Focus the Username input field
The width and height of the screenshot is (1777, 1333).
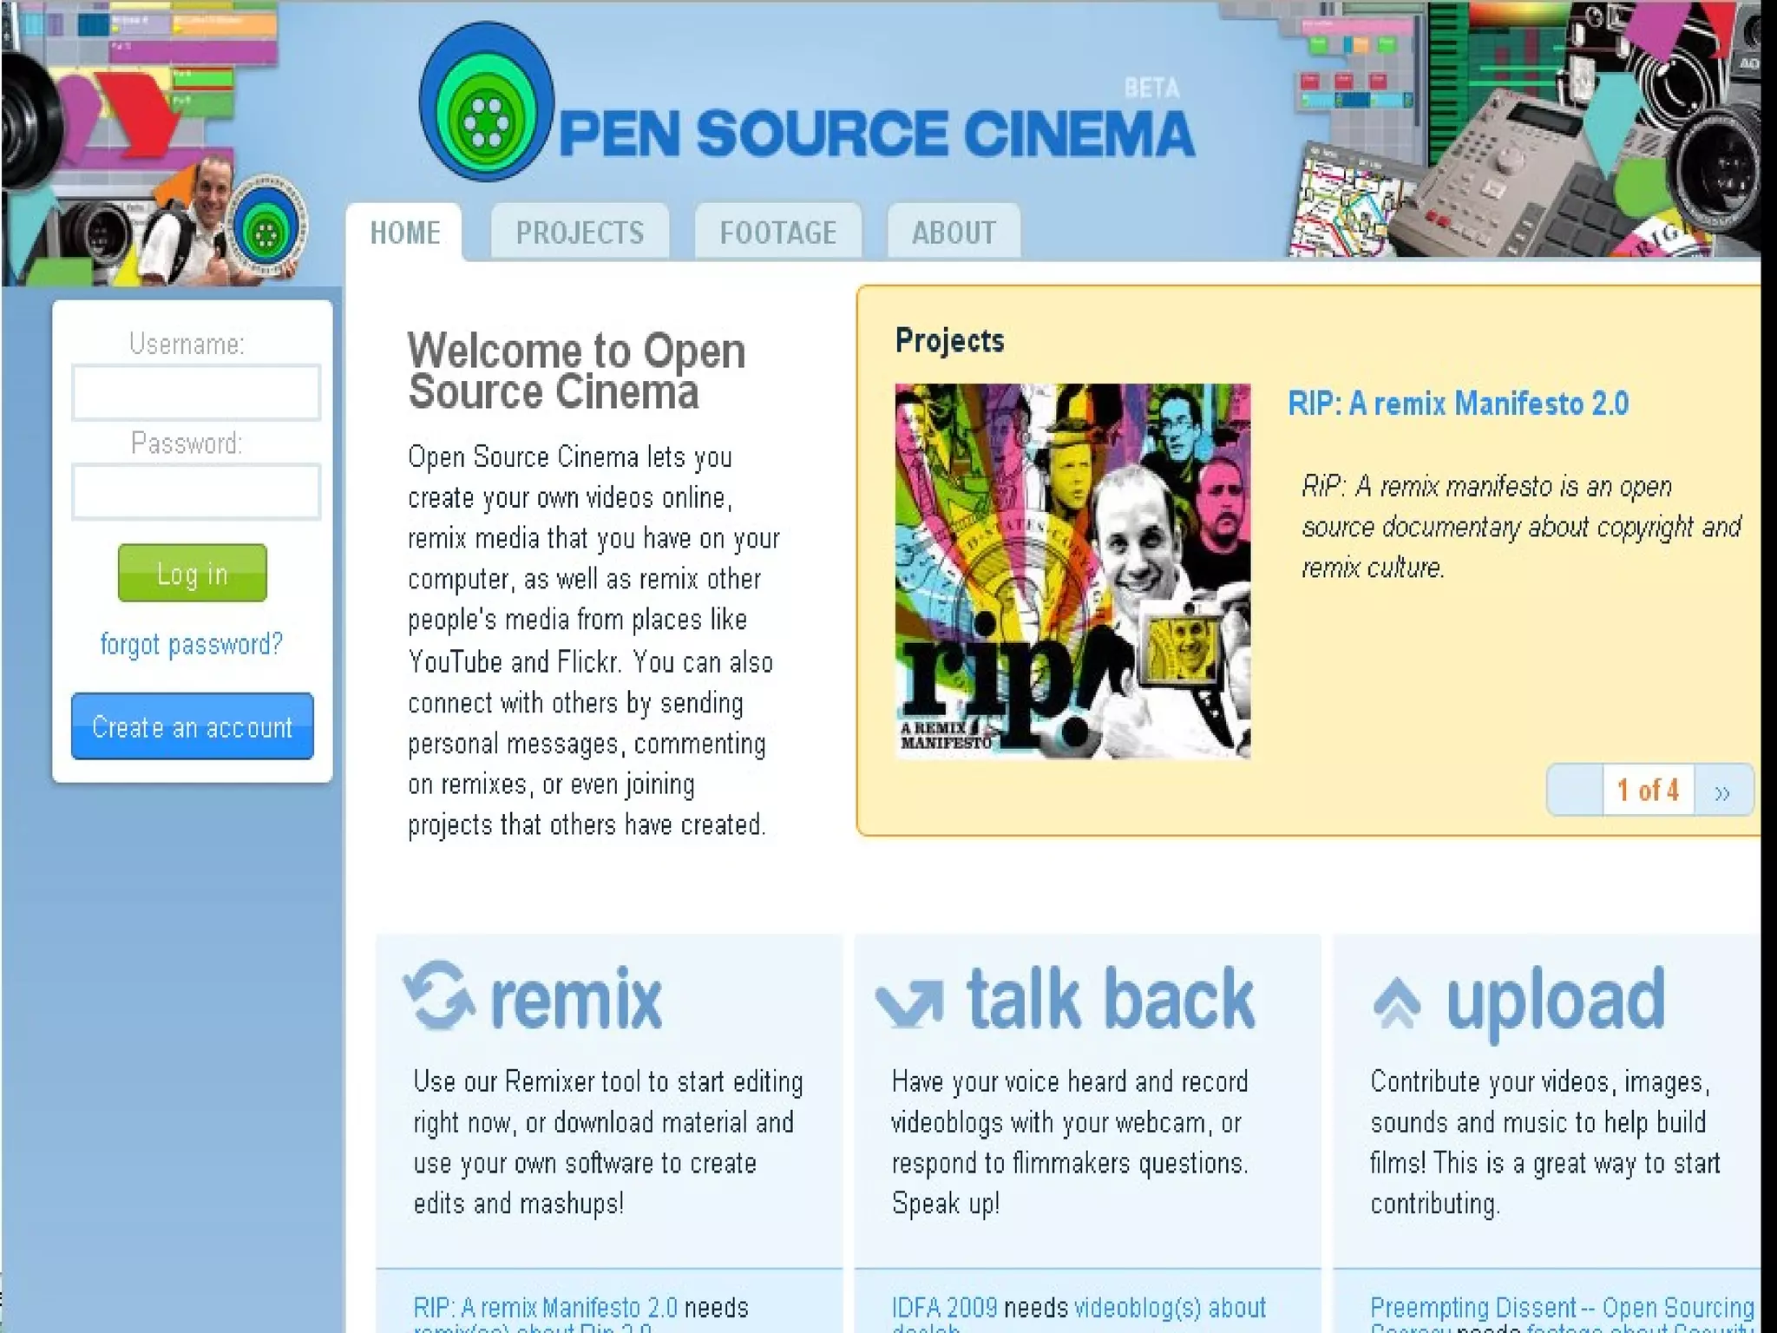[x=196, y=393]
